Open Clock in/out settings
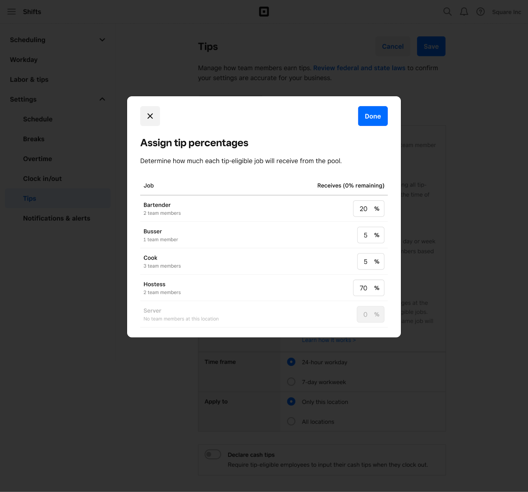This screenshot has height=492, width=528. [x=42, y=178]
